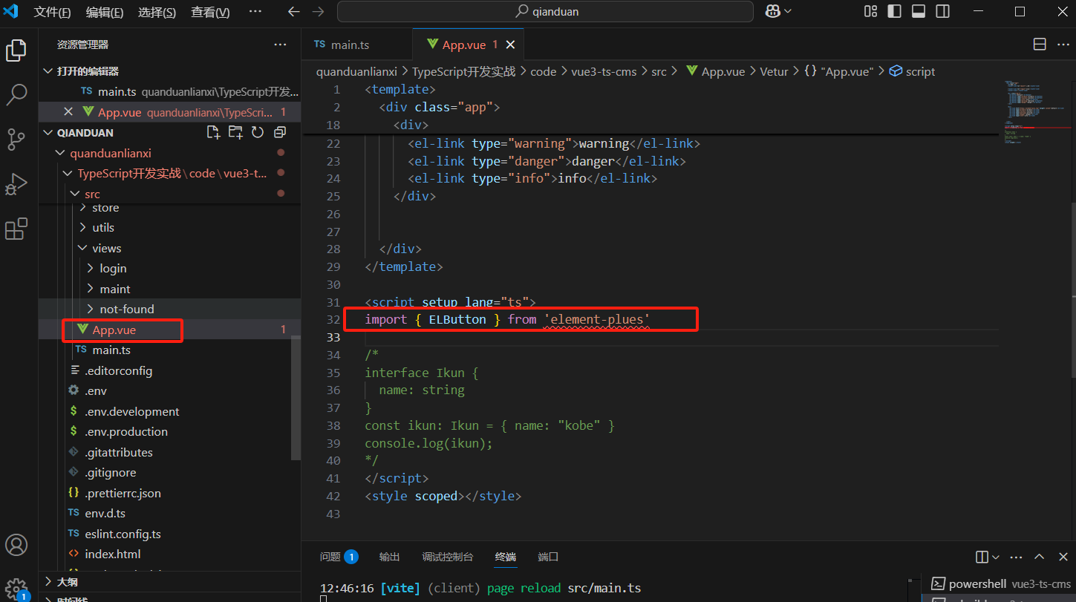Collapse the 打开的编辑器 section
The height and width of the screenshot is (602, 1076).
pyautogui.click(x=48, y=71)
